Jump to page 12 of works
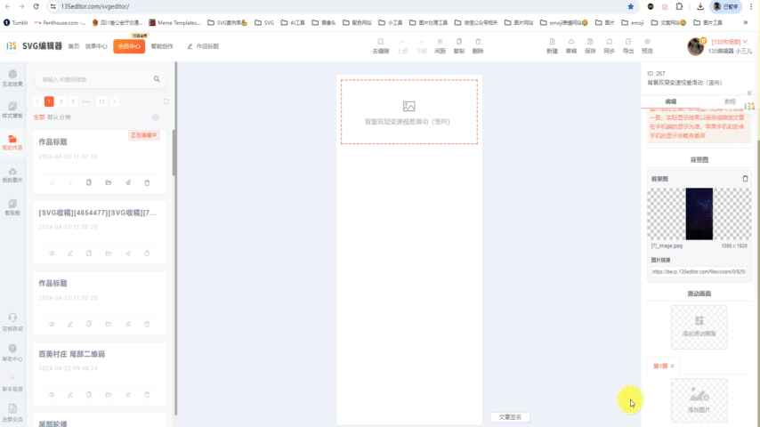Screen dimensions: 760x427 [101, 101]
